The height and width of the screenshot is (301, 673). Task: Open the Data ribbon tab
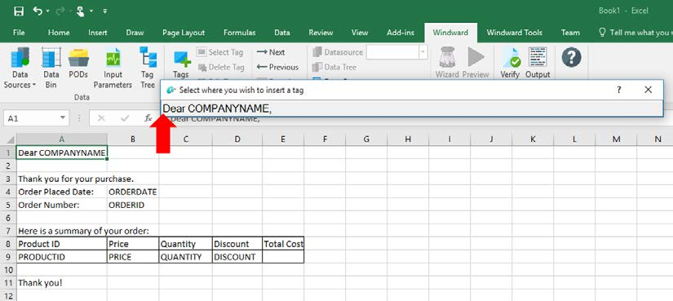(282, 33)
